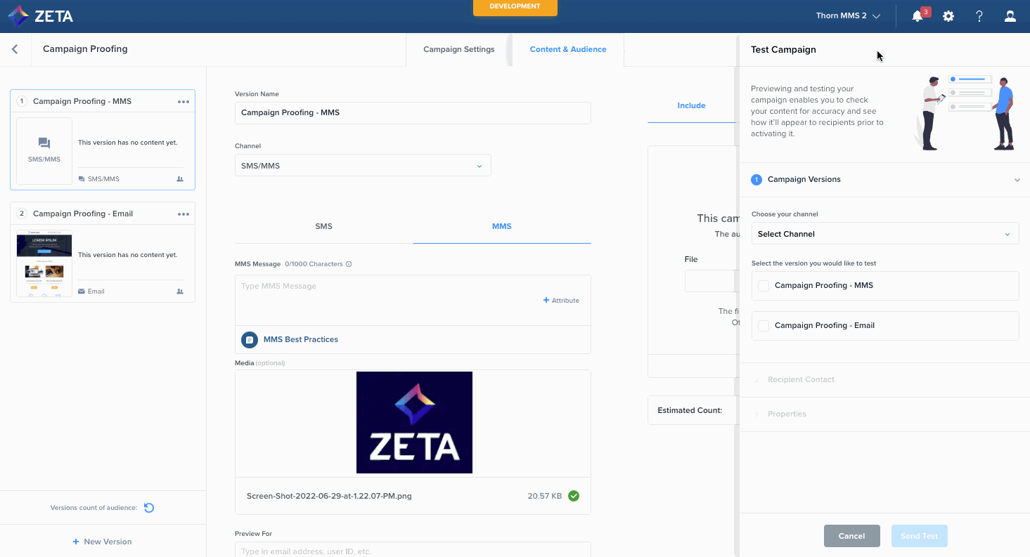Click the Screen-Shot-2022-06-29 file name

click(329, 496)
